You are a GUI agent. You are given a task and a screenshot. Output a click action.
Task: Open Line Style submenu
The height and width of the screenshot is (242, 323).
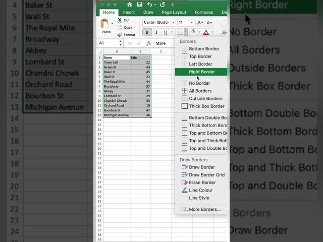201,198
